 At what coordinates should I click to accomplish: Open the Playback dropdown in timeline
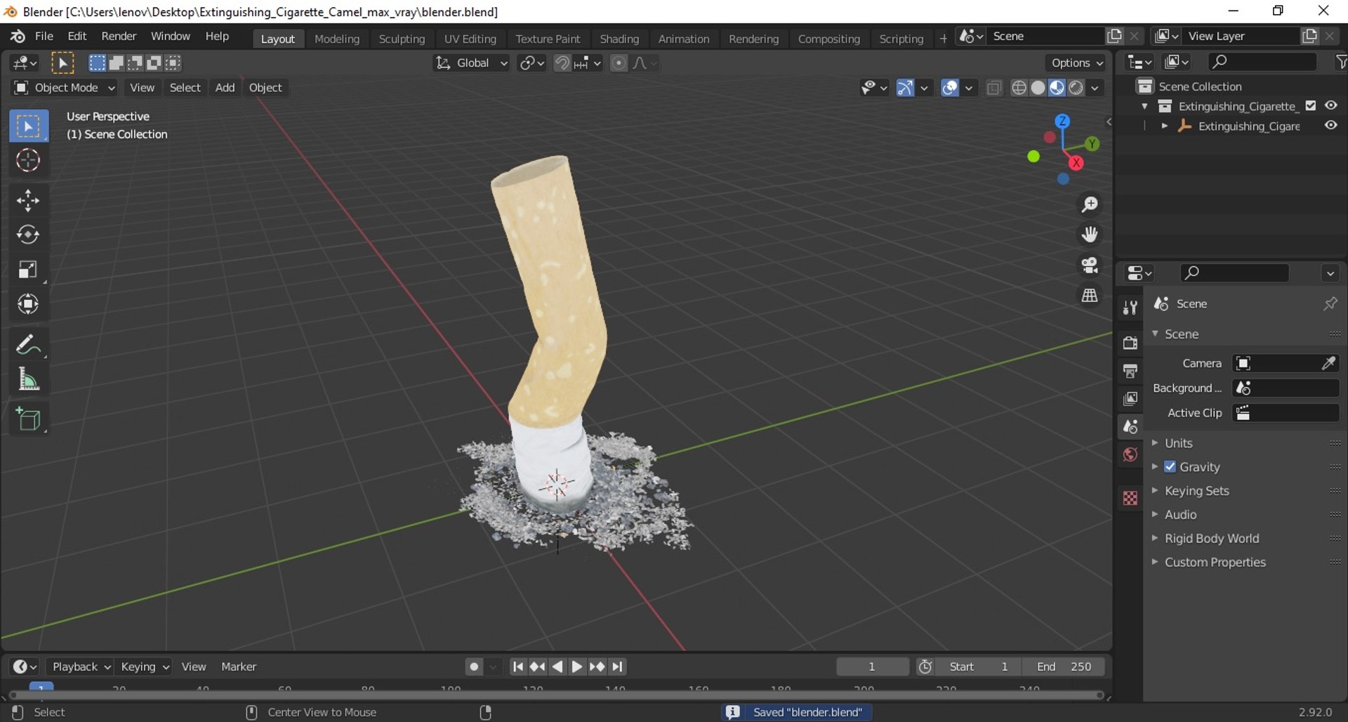click(81, 667)
